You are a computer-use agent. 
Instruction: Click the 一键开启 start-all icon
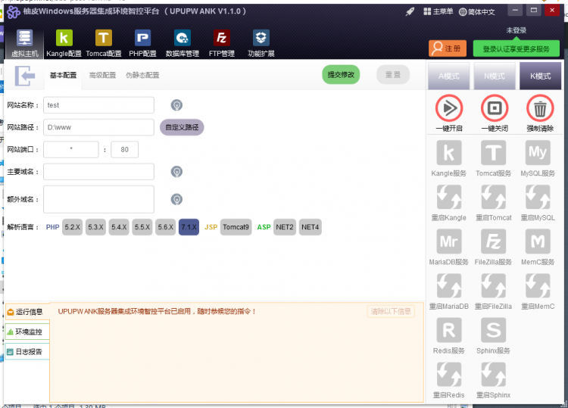click(x=448, y=109)
